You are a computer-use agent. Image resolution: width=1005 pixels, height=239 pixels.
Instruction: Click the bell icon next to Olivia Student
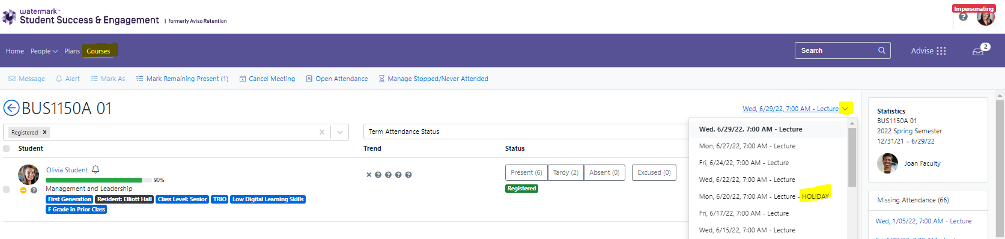tap(96, 170)
